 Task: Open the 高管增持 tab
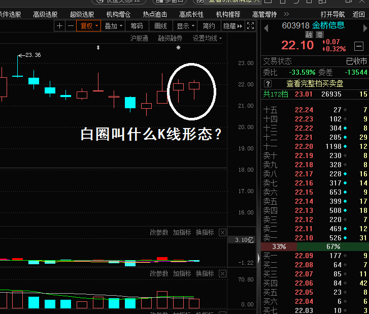point(264,14)
